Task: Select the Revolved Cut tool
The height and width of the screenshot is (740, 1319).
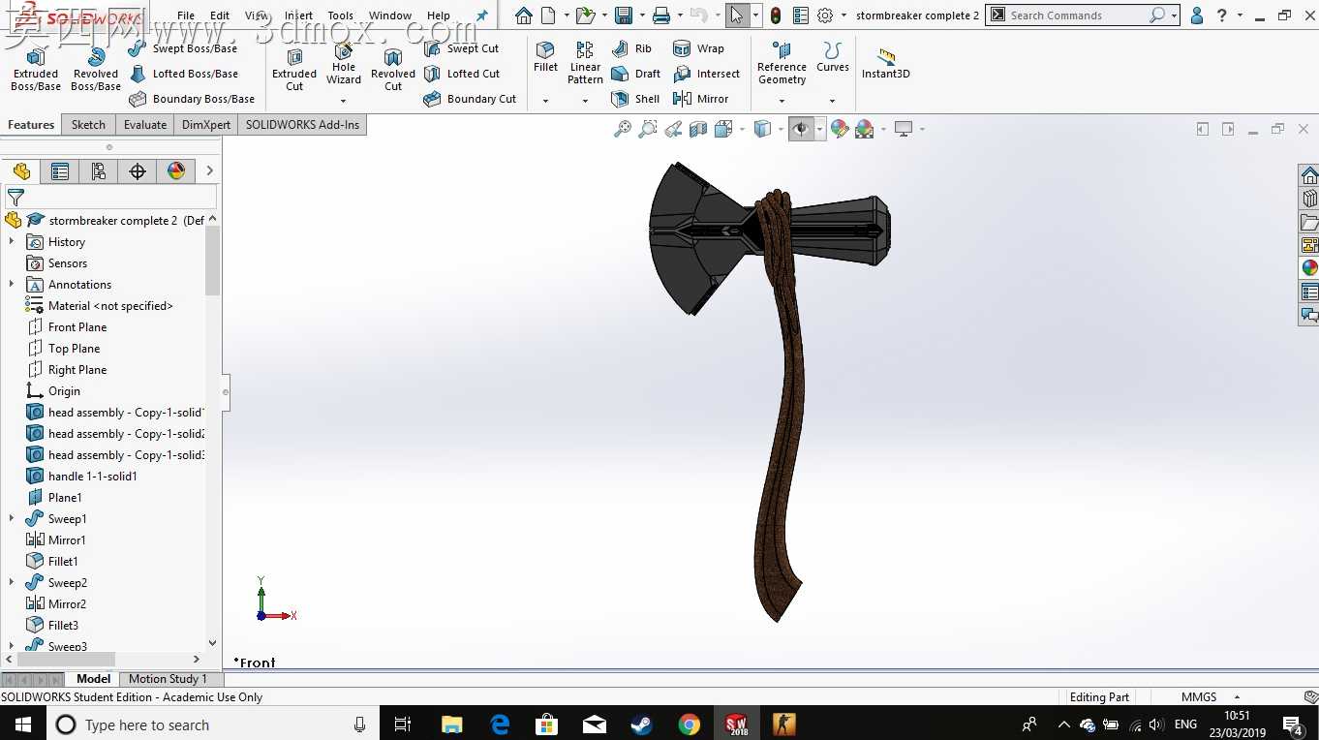Action: 393,68
